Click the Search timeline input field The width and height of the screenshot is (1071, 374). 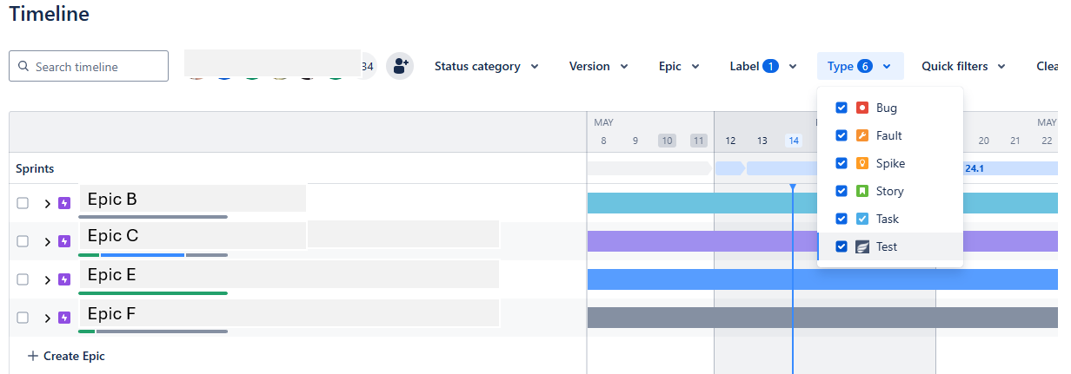pos(89,66)
